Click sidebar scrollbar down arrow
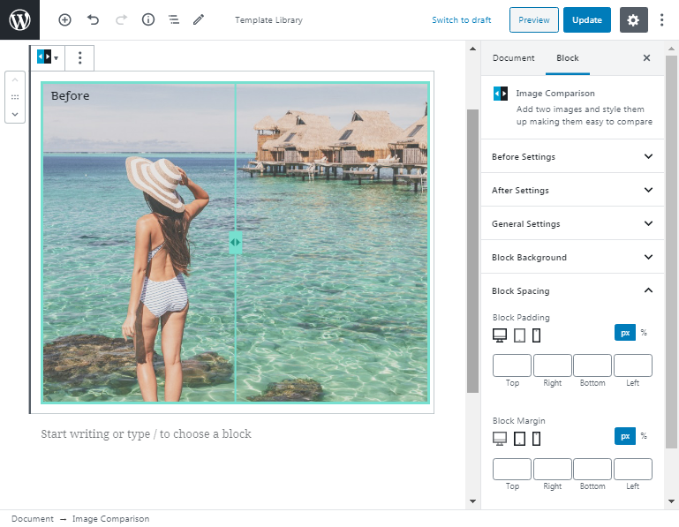Viewport: 679px width, 527px height. point(671,501)
